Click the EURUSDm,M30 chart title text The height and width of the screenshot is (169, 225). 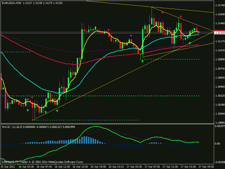click(11, 3)
